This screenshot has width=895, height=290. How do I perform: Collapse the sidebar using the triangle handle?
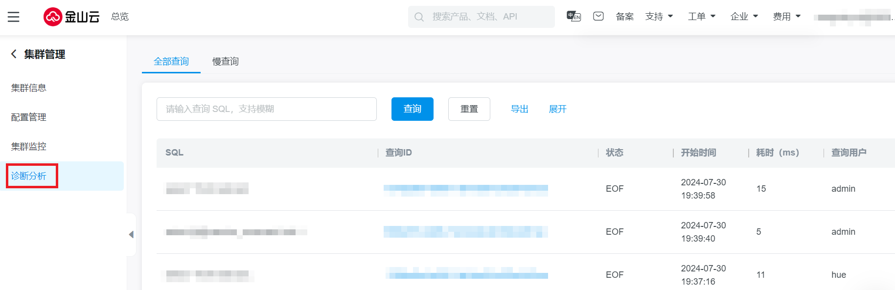(131, 235)
